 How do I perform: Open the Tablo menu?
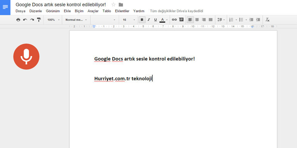(x=107, y=11)
